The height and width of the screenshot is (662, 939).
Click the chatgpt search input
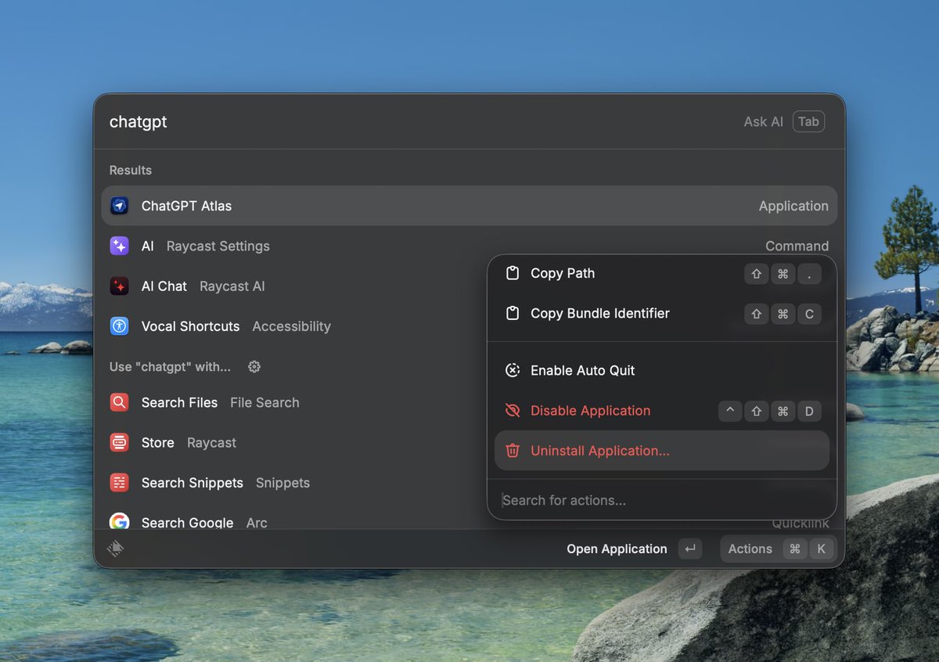pos(423,121)
